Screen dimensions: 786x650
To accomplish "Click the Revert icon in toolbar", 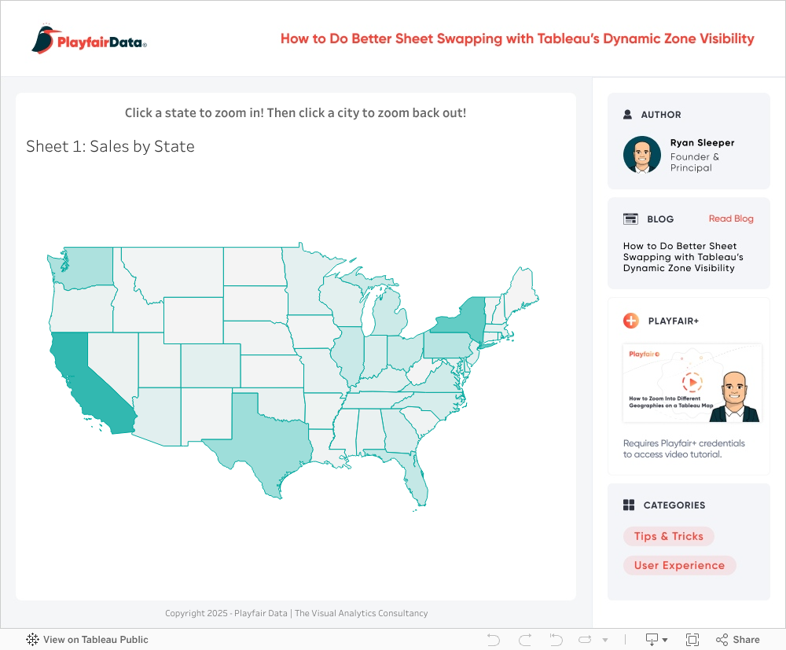I will [556, 640].
